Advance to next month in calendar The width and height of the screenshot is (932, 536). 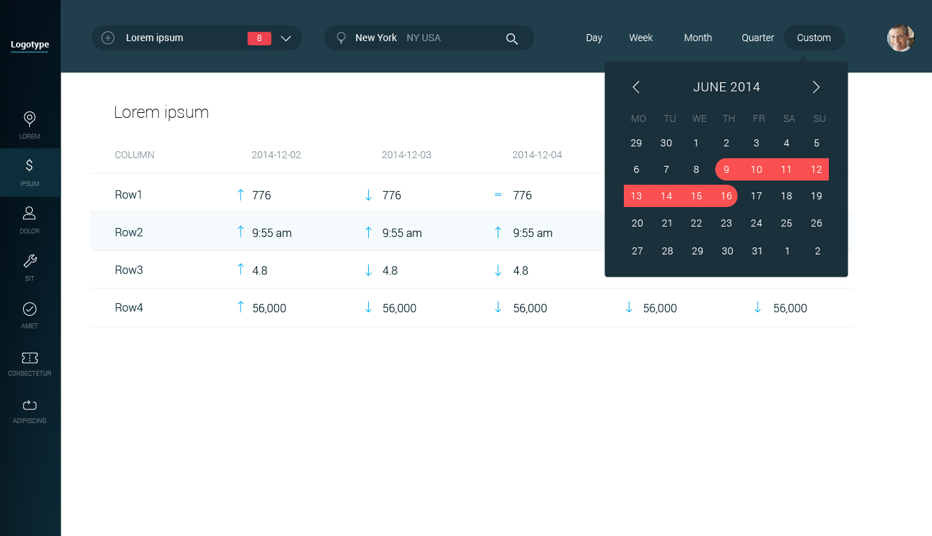(816, 87)
